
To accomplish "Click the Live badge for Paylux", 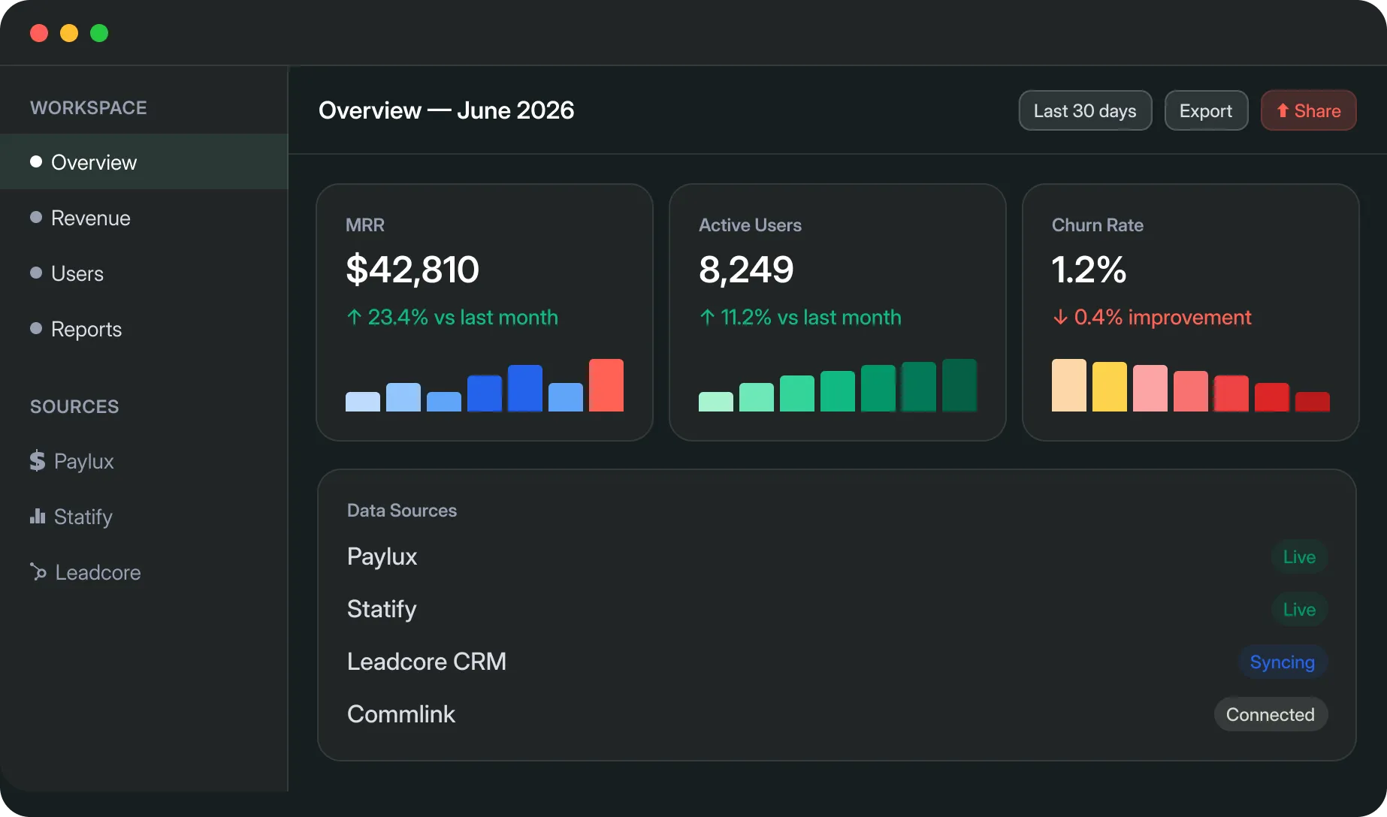I will coord(1299,556).
